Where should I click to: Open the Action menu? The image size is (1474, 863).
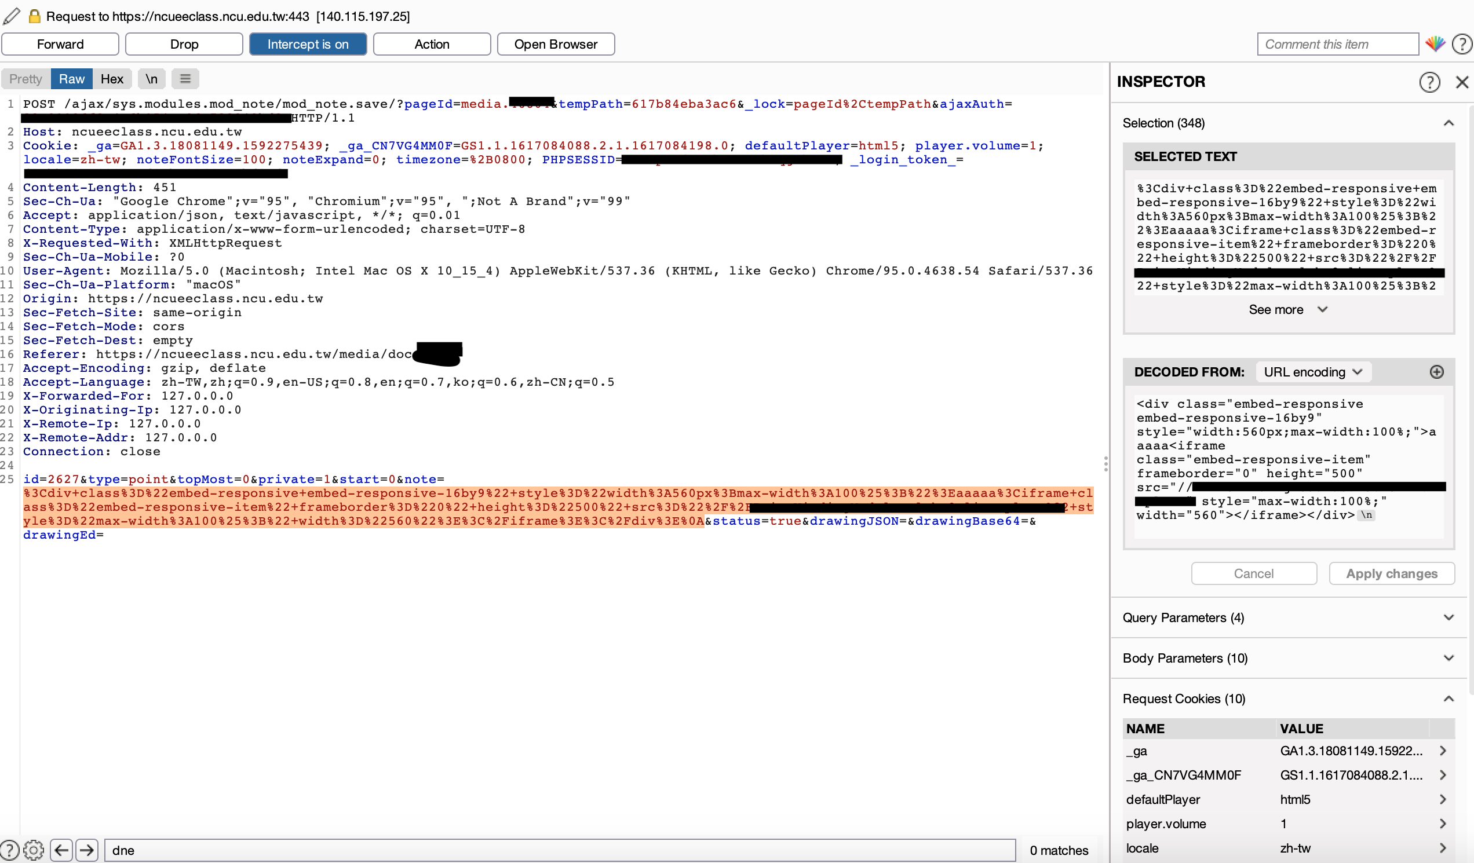point(432,44)
